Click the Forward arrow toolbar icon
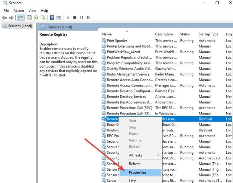 click(x=11, y=18)
